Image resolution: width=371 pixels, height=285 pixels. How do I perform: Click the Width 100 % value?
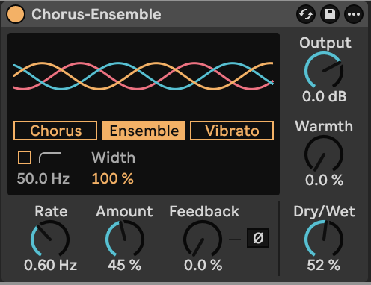[113, 178]
